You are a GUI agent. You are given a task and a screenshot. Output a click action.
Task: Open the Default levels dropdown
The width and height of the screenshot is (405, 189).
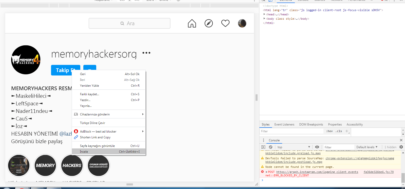[x=367, y=147]
